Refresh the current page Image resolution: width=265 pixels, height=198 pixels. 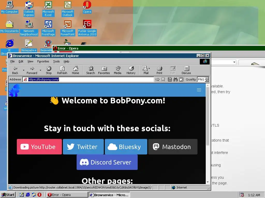coord(62,70)
